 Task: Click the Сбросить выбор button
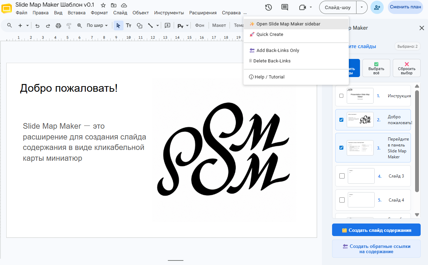(407, 68)
